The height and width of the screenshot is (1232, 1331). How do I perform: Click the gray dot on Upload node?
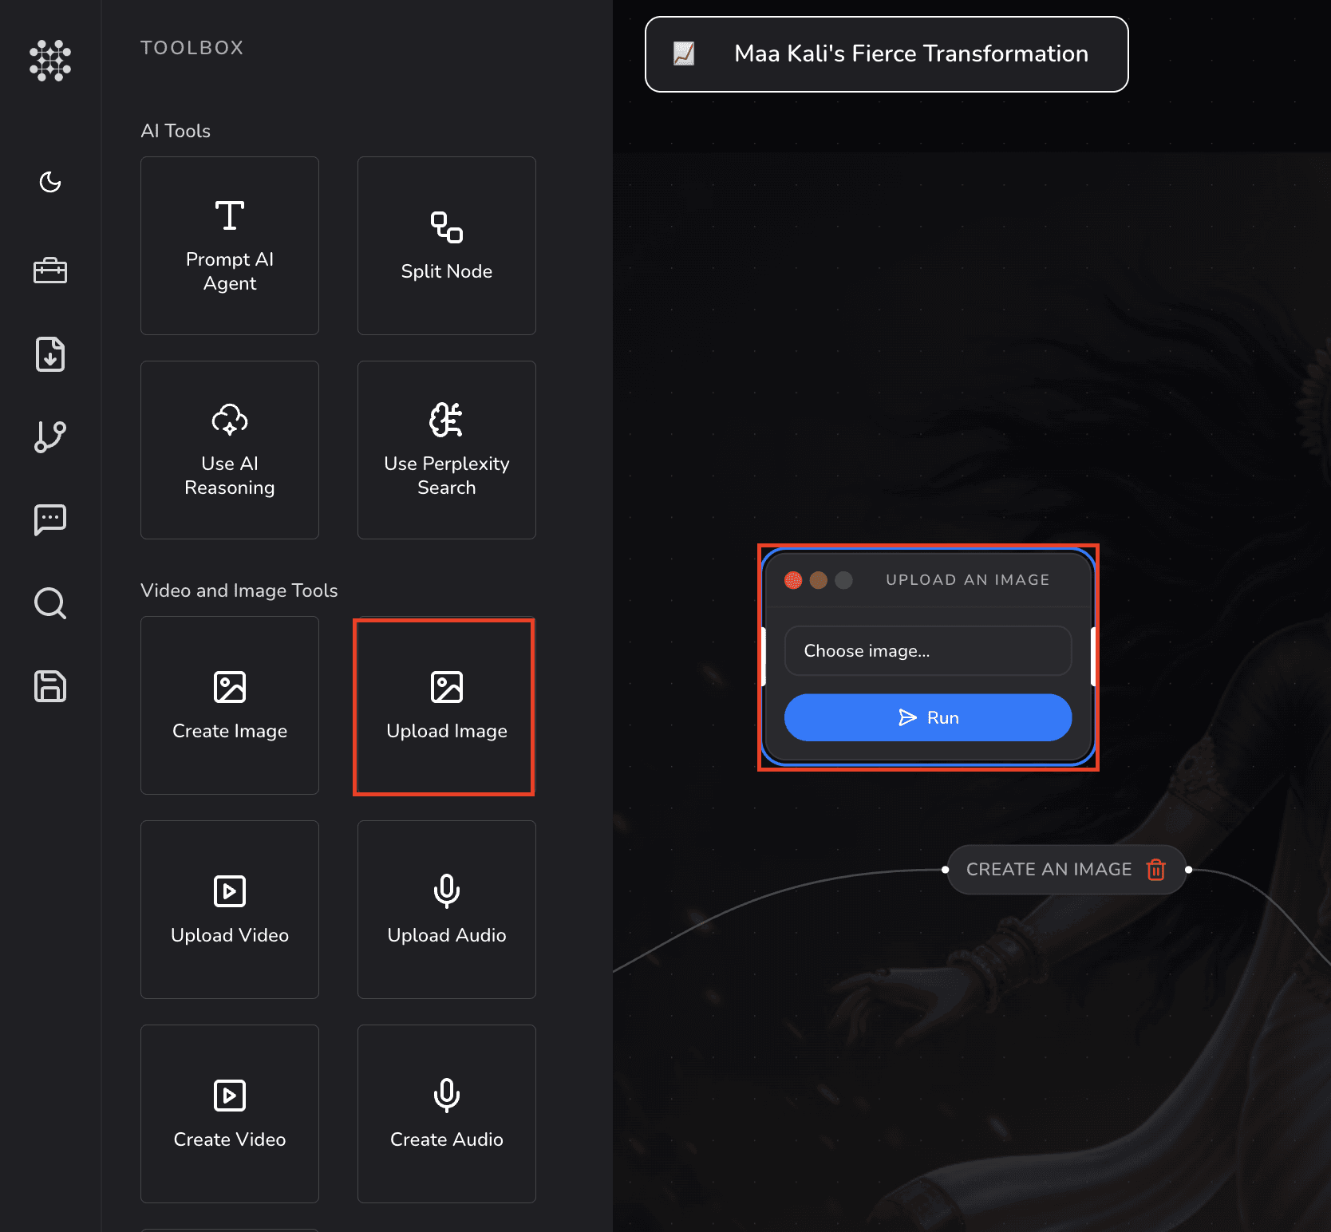[x=843, y=580]
